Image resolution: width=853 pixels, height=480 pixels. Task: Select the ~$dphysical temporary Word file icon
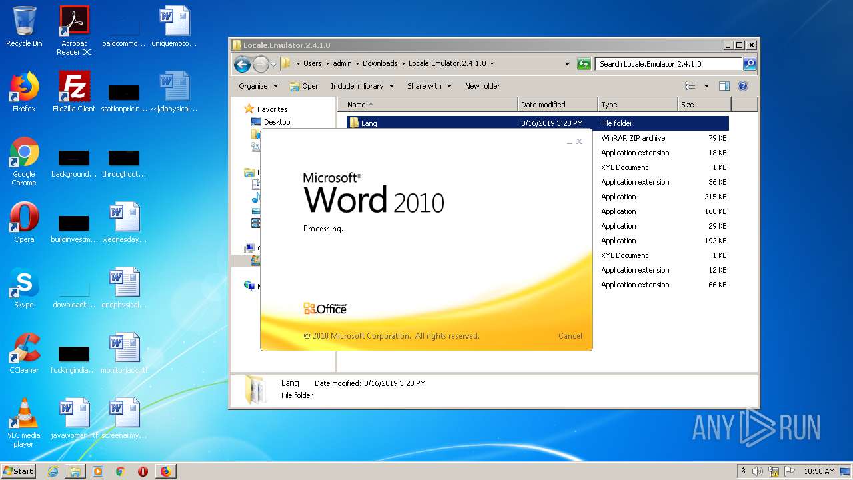click(x=174, y=92)
